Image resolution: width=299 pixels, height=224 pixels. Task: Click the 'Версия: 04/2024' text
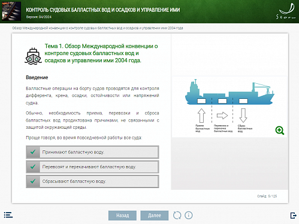(39, 17)
